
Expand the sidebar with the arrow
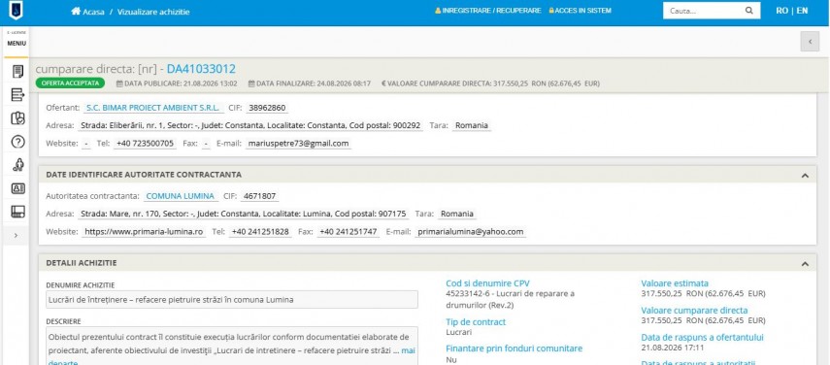(16, 235)
